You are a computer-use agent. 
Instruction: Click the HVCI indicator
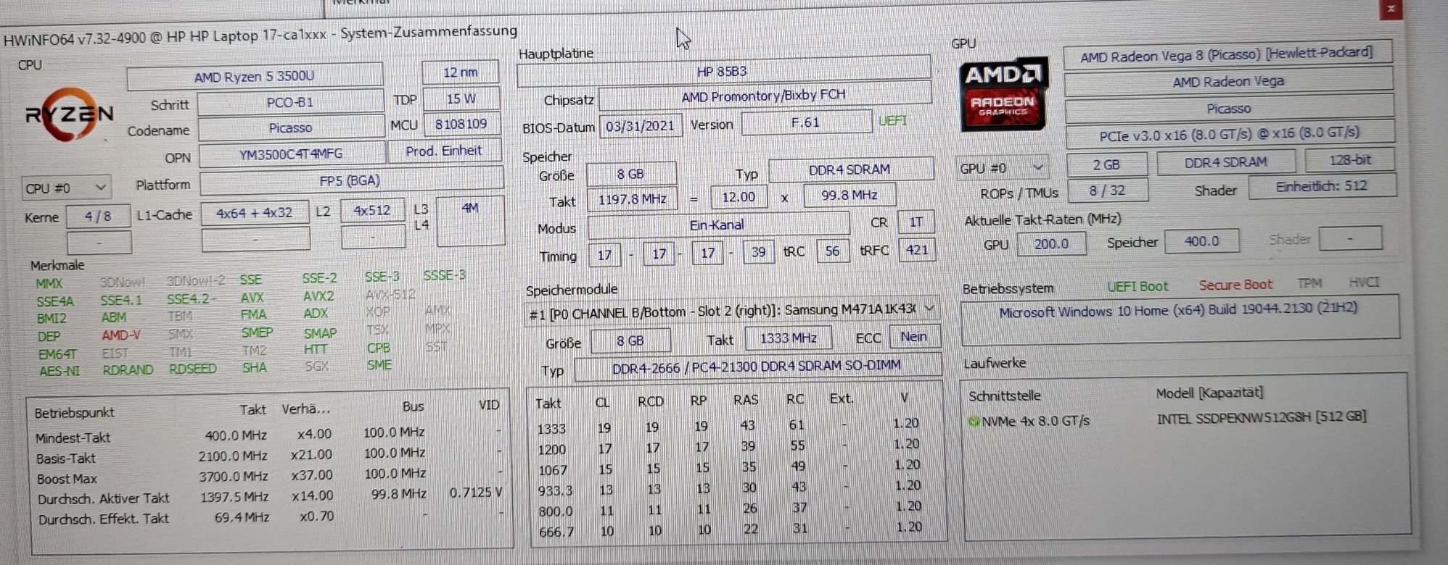point(1364,282)
